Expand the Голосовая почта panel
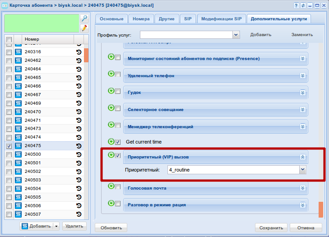This screenshot has width=329, height=237. (x=302, y=188)
